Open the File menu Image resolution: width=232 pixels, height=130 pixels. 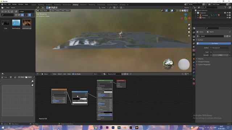click(x=5, y=4)
